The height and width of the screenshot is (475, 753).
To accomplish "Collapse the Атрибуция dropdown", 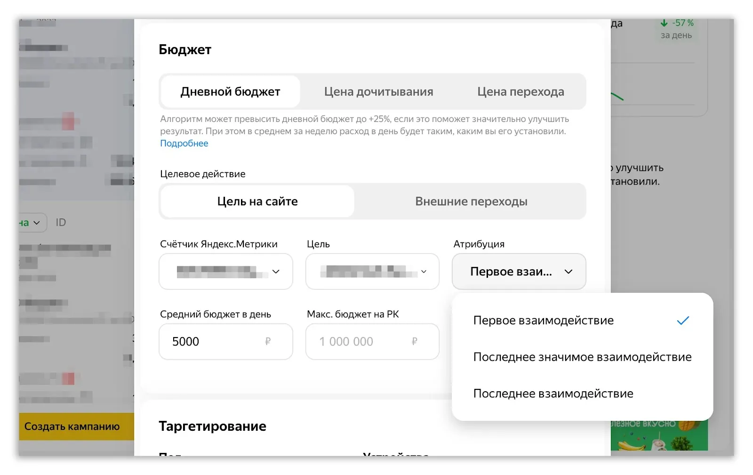I will pos(519,272).
